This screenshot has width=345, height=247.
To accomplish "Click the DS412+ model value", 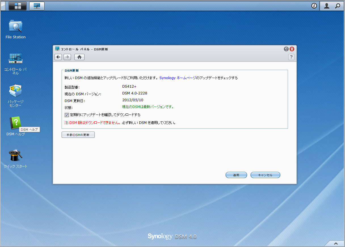I will click(x=129, y=86).
